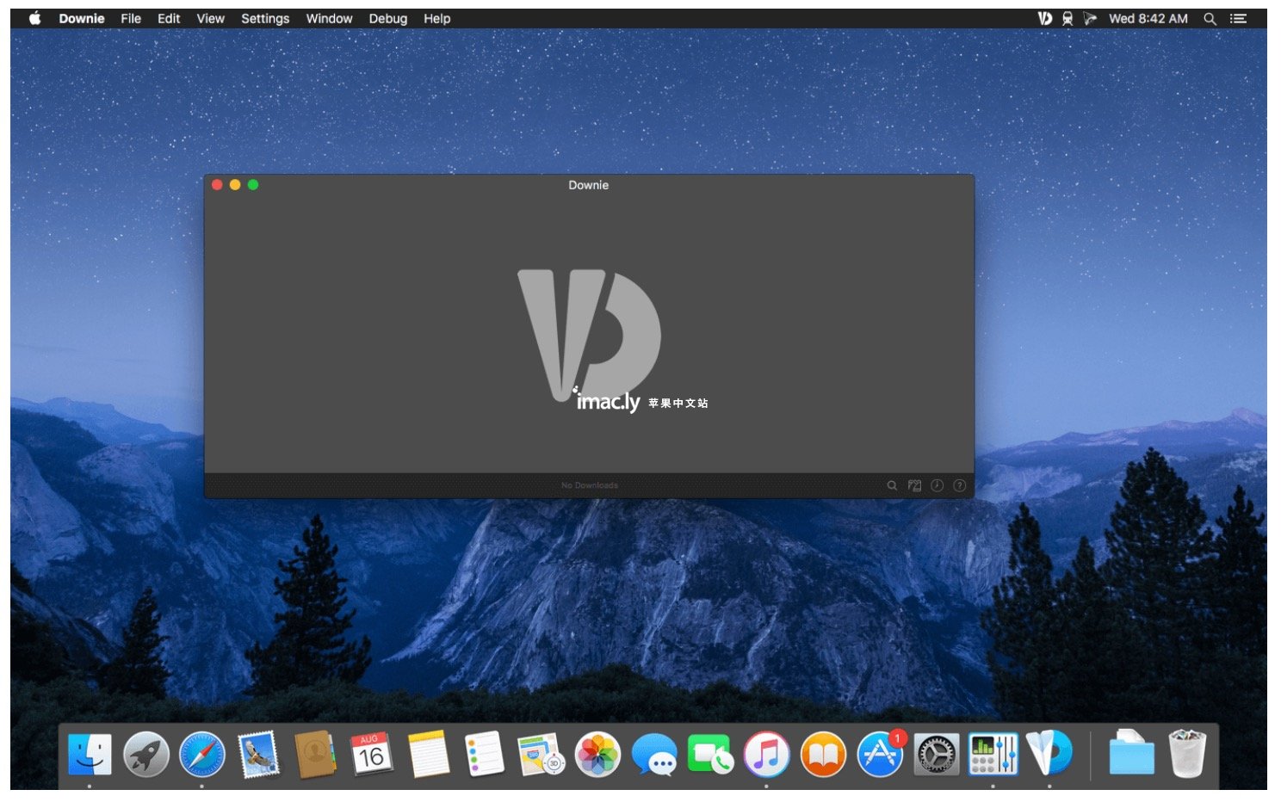Click the Downie icon in the Dock
The height and width of the screenshot is (802, 1281).
click(x=1049, y=753)
